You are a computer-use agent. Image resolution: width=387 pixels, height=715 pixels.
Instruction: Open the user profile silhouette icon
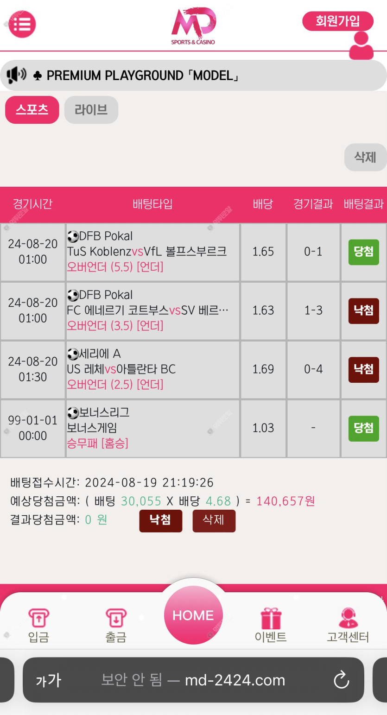361,45
